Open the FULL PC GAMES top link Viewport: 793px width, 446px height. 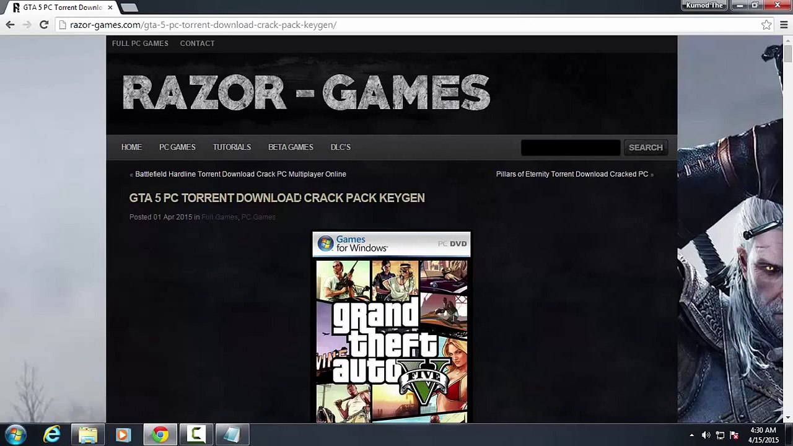pyautogui.click(x=140, y=43)
